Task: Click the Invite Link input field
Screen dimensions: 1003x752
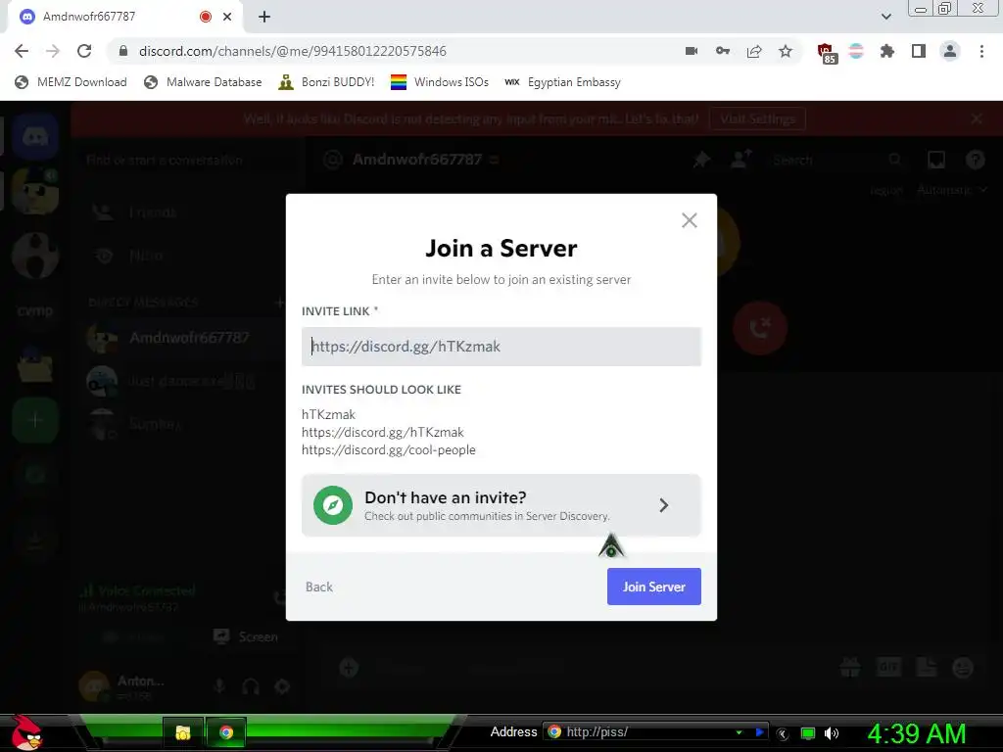Action: click(x=501, y=347)
